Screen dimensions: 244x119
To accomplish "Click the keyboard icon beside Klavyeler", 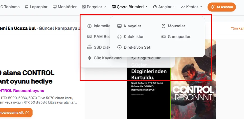I will (x=119, y=26).
